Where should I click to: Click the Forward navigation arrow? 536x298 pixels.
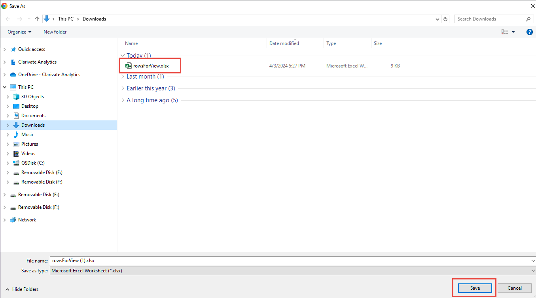[19, 19]
